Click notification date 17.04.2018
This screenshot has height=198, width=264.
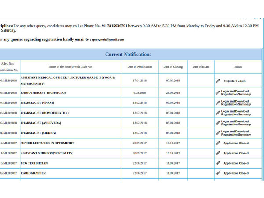point(139,81)
